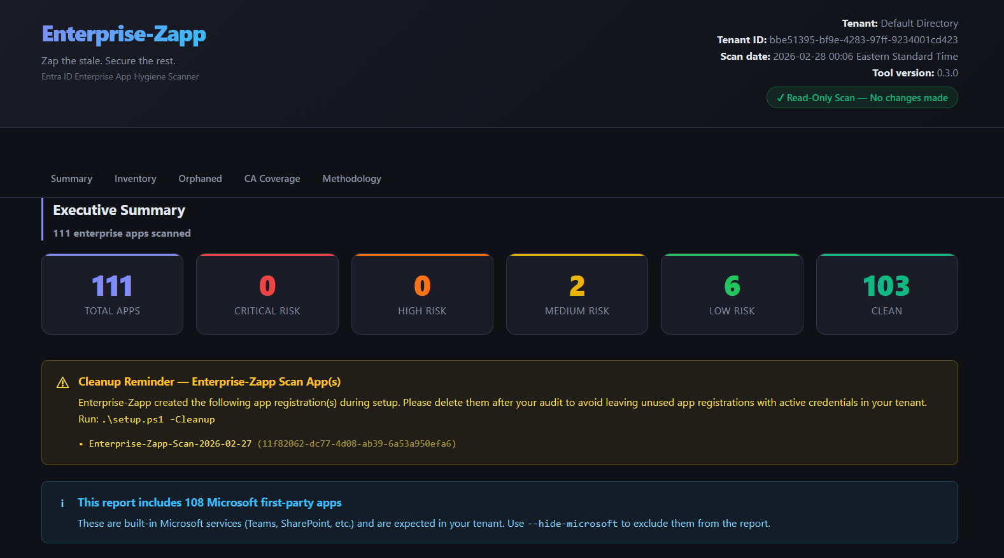Open the Medium Risk card showing 2
This screenshot has width=1004, height=558.
pyautogui.click(x=577, y=294)
